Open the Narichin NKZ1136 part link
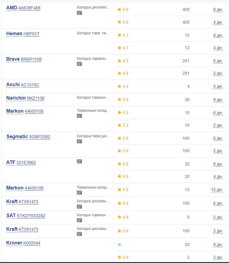The height and width of the screenshot is (263, 229). pos(36,98)
